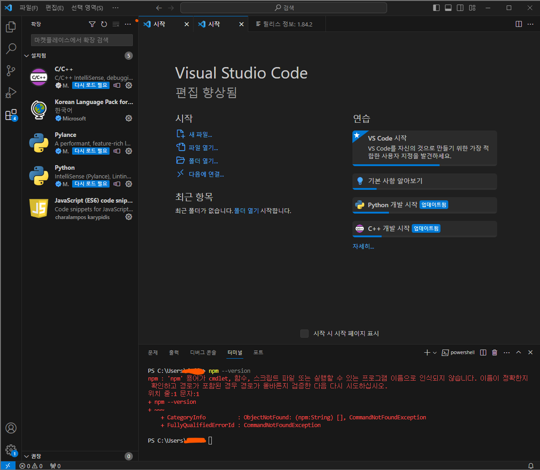The height and width of the screenshot is (470, 540).
Task: Open the Accounts icon in activity bar
Action: pos(11,428)
